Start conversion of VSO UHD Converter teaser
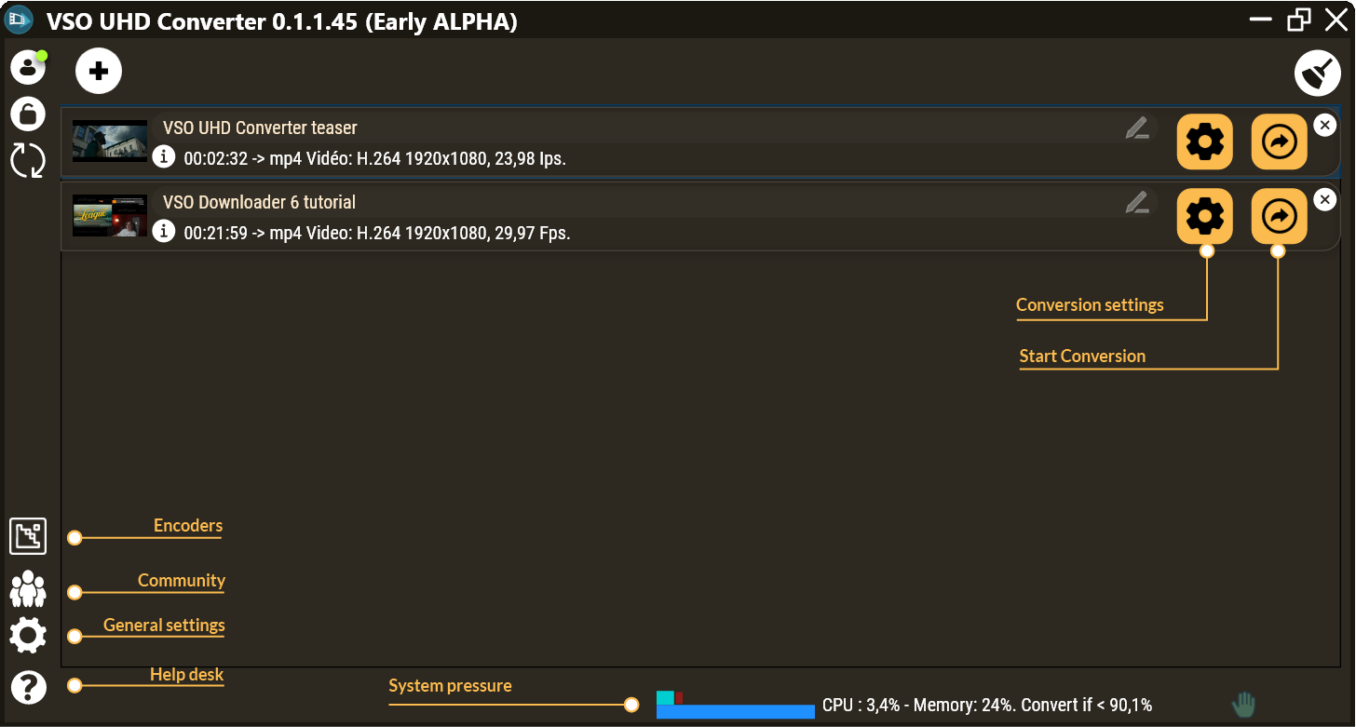The image size is (1356, 727). coord(1279,141)
